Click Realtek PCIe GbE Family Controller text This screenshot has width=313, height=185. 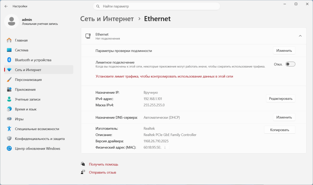pos(170,135)
